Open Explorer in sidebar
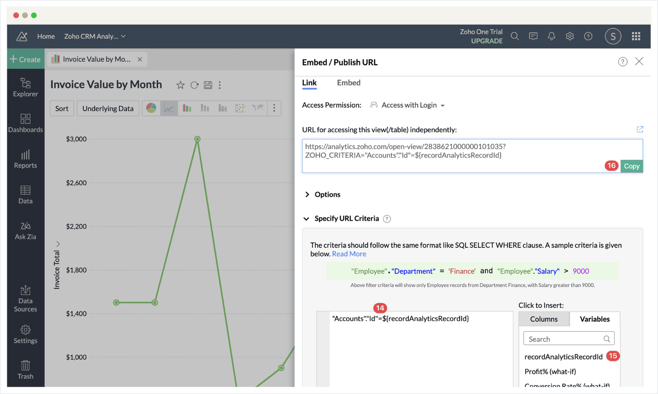 (x=25, y=88)
